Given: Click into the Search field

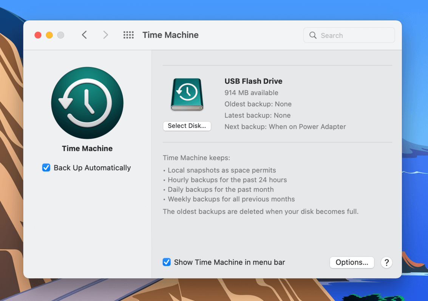Looking at the screenshot, I should coord(349,35).
